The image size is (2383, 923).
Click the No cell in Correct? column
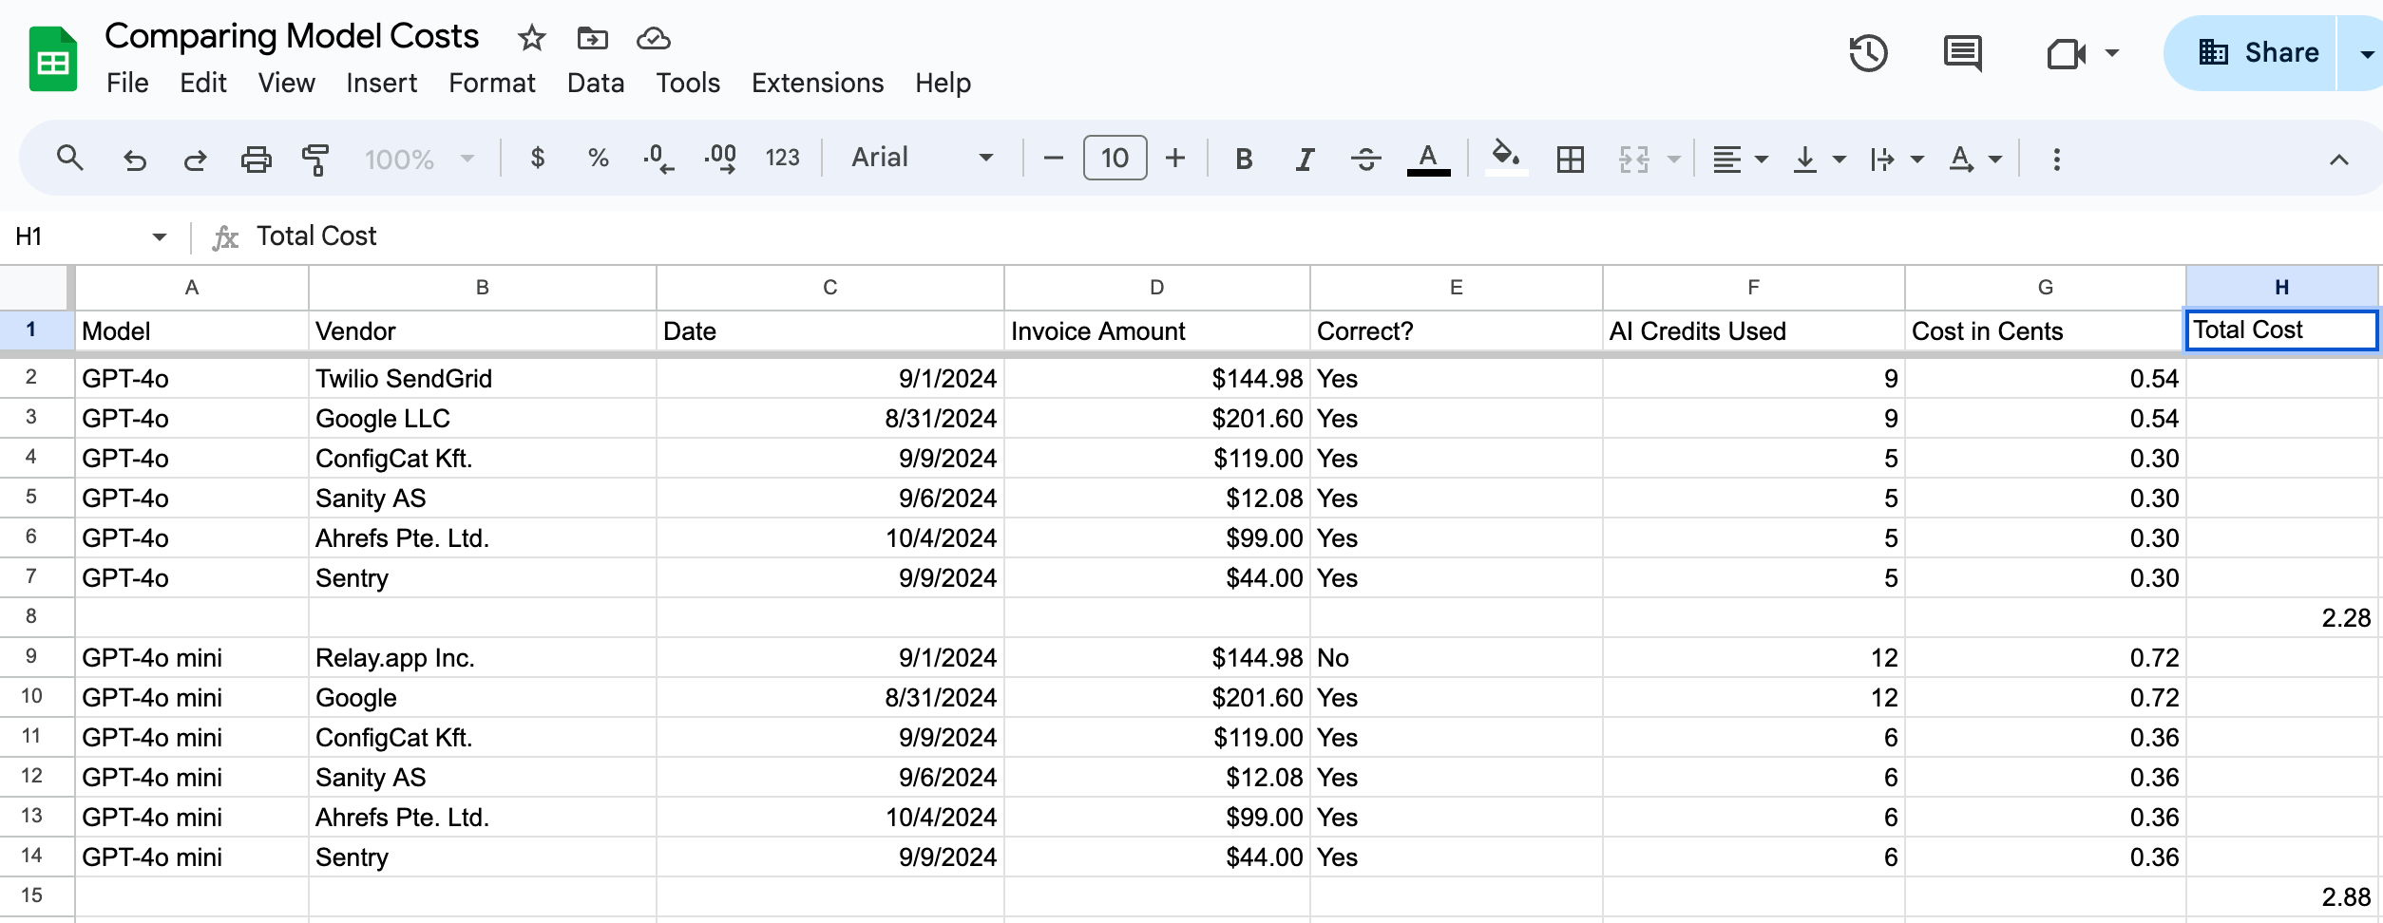[1456, 658]
